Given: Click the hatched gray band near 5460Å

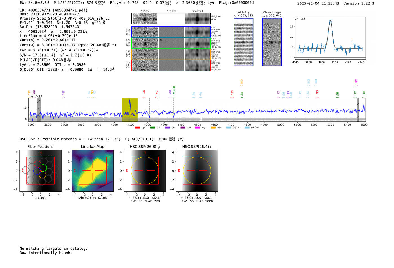Looking at the screenshot, I should coord(358,110).
